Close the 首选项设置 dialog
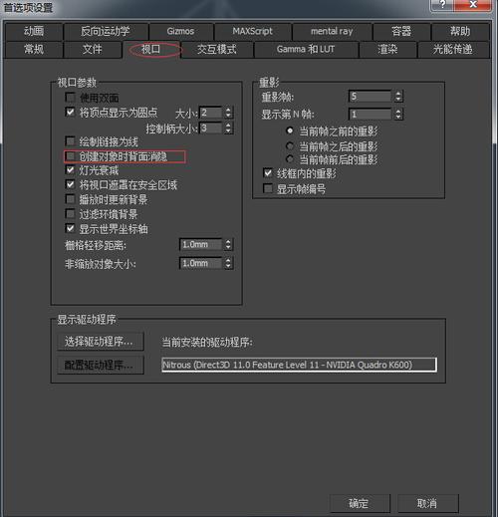 click(474, 5)
